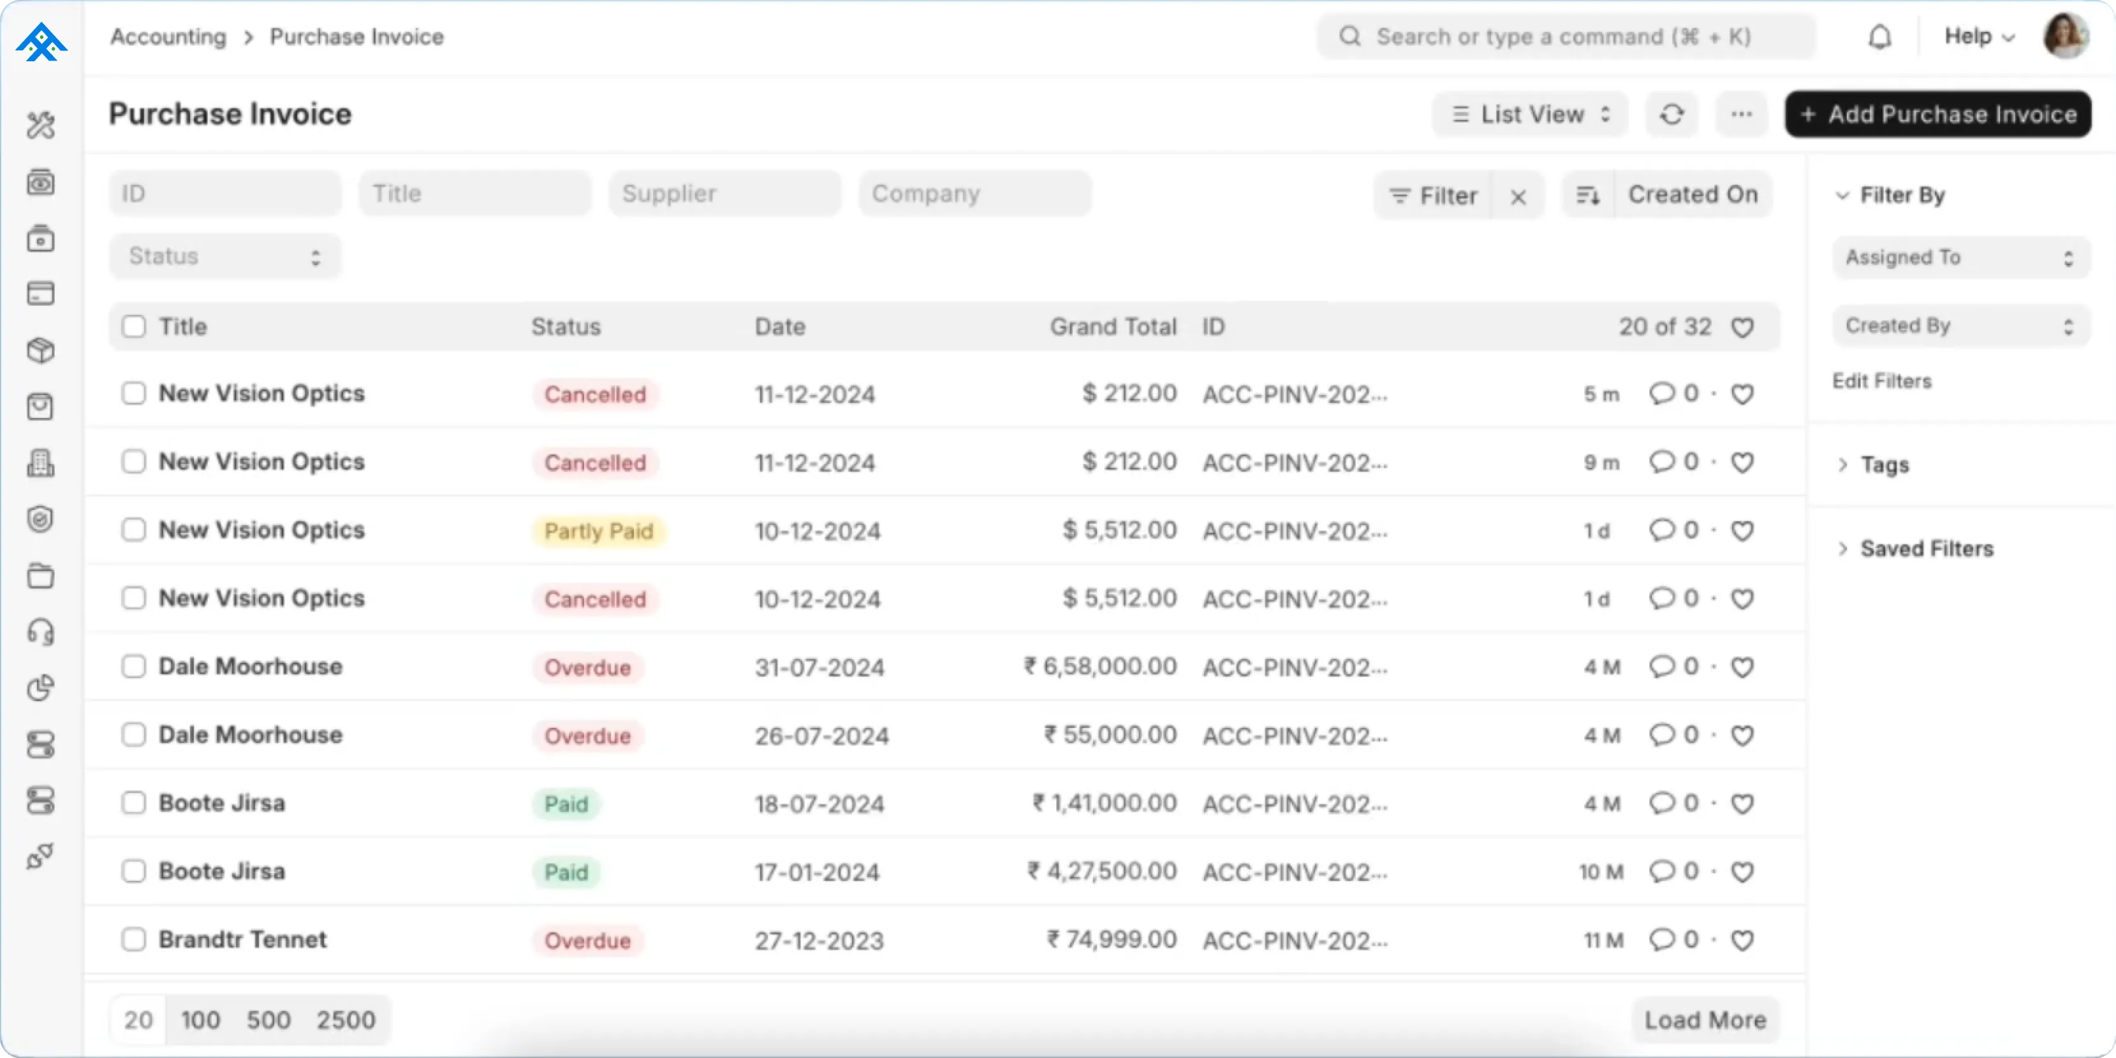
Task: Click the sort order toggle icon
Action: [x=1588, y=194]
